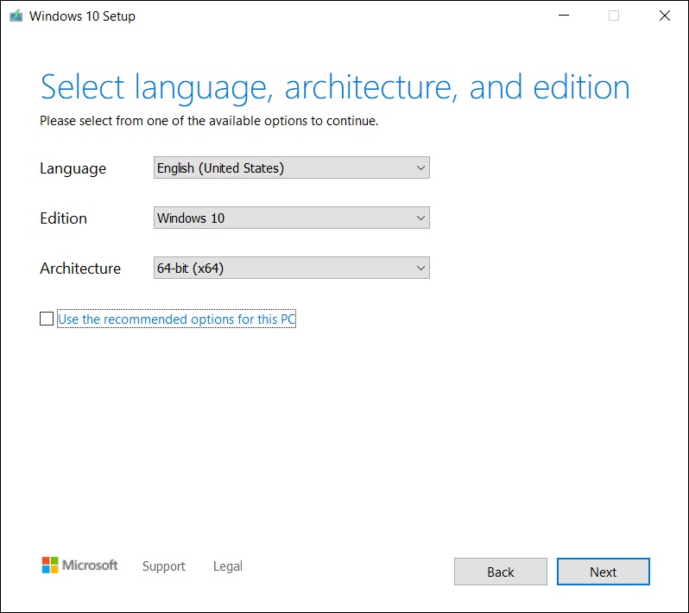Open the Legal link
This screenshot has height=613, width=689.
(228, 566)
